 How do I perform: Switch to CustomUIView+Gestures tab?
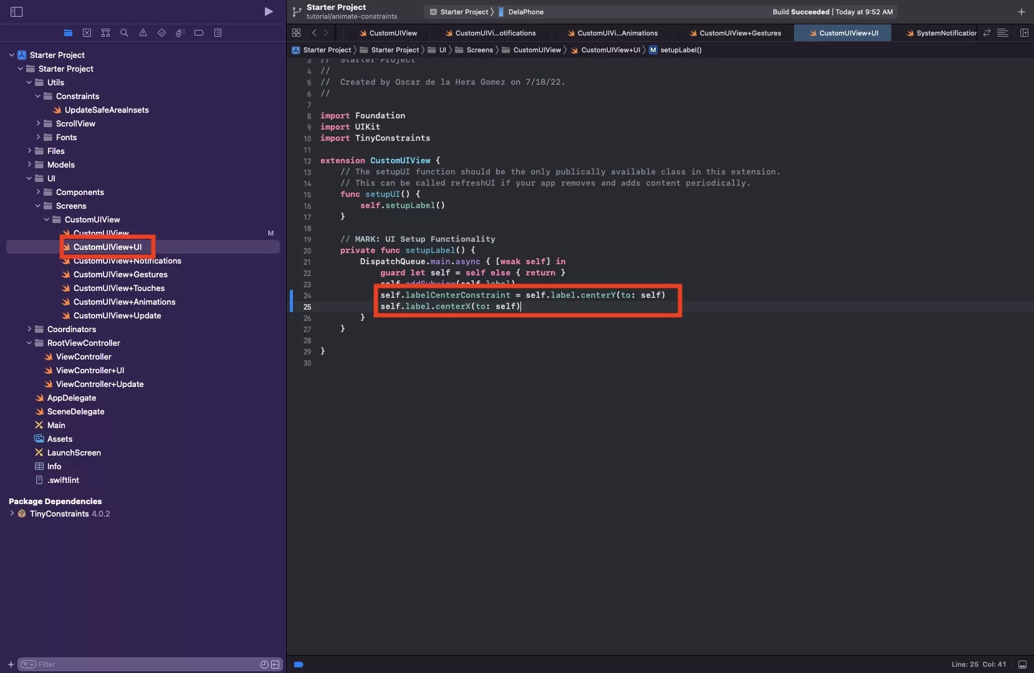click(x=735, y=33)
